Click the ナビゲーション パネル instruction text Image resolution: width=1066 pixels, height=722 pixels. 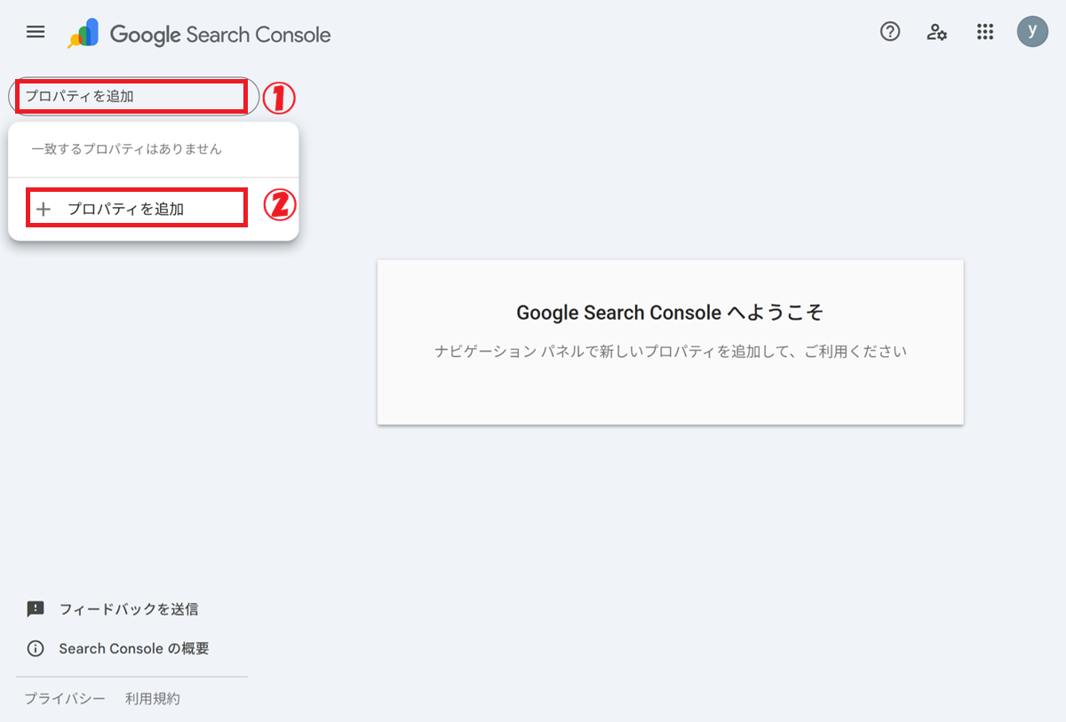tap(670, 352)
